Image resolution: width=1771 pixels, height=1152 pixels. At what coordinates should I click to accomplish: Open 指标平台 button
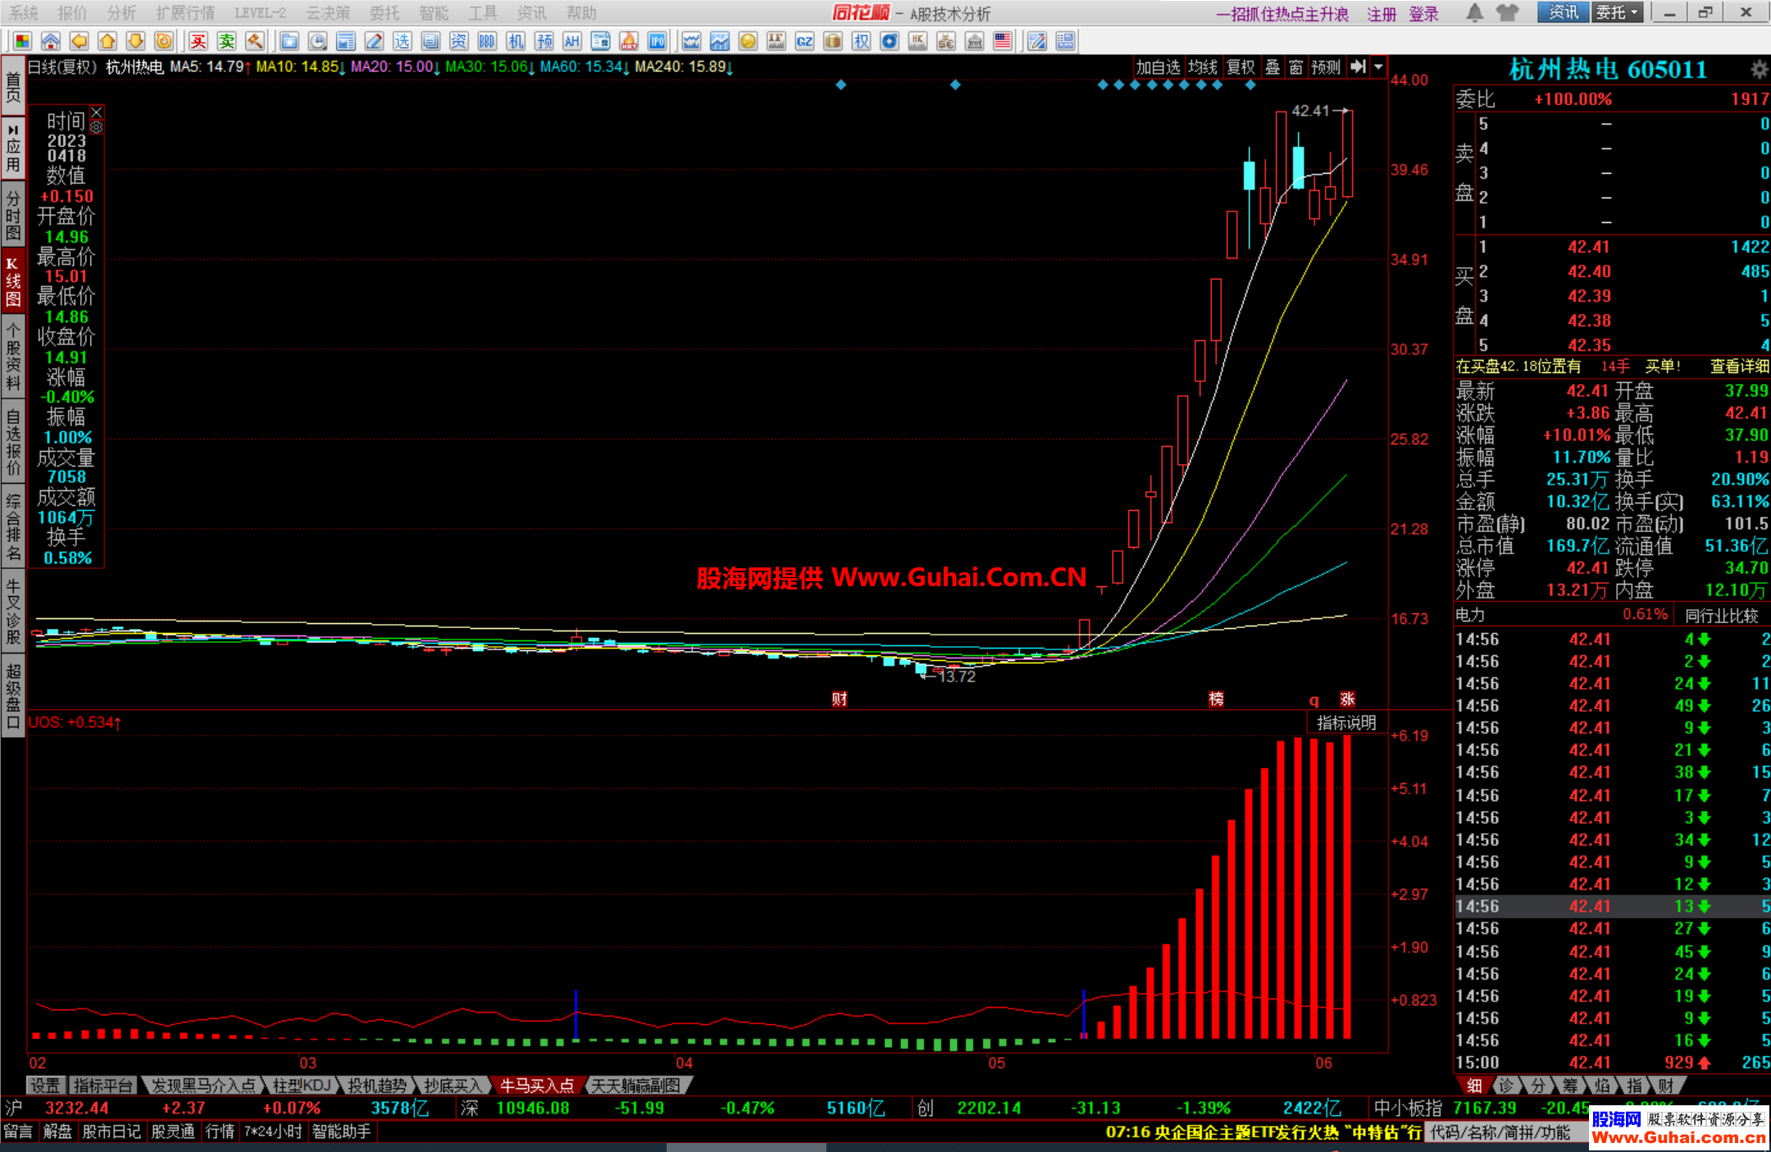pos(102,1086)
